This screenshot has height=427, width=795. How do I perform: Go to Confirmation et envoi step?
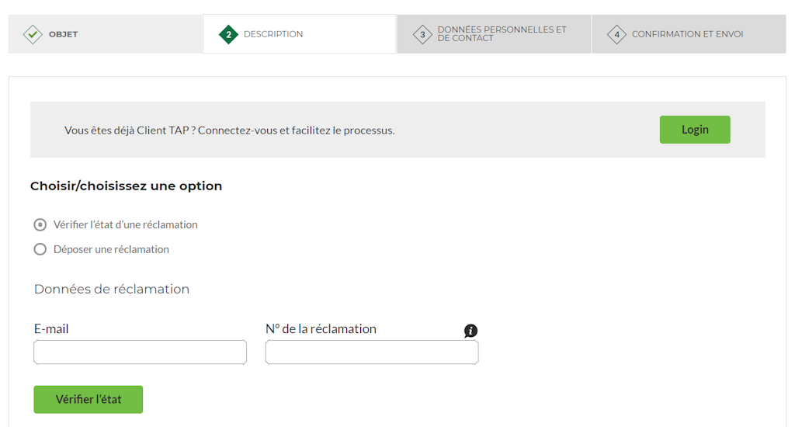689,34
